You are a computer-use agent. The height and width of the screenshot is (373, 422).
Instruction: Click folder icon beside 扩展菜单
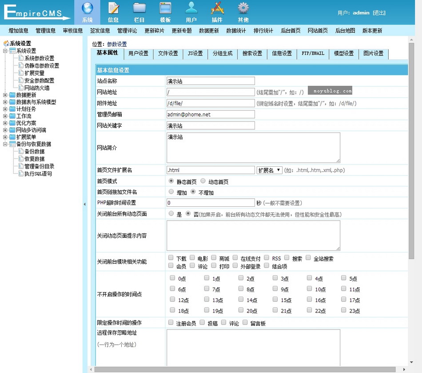[x=12, y=137]
